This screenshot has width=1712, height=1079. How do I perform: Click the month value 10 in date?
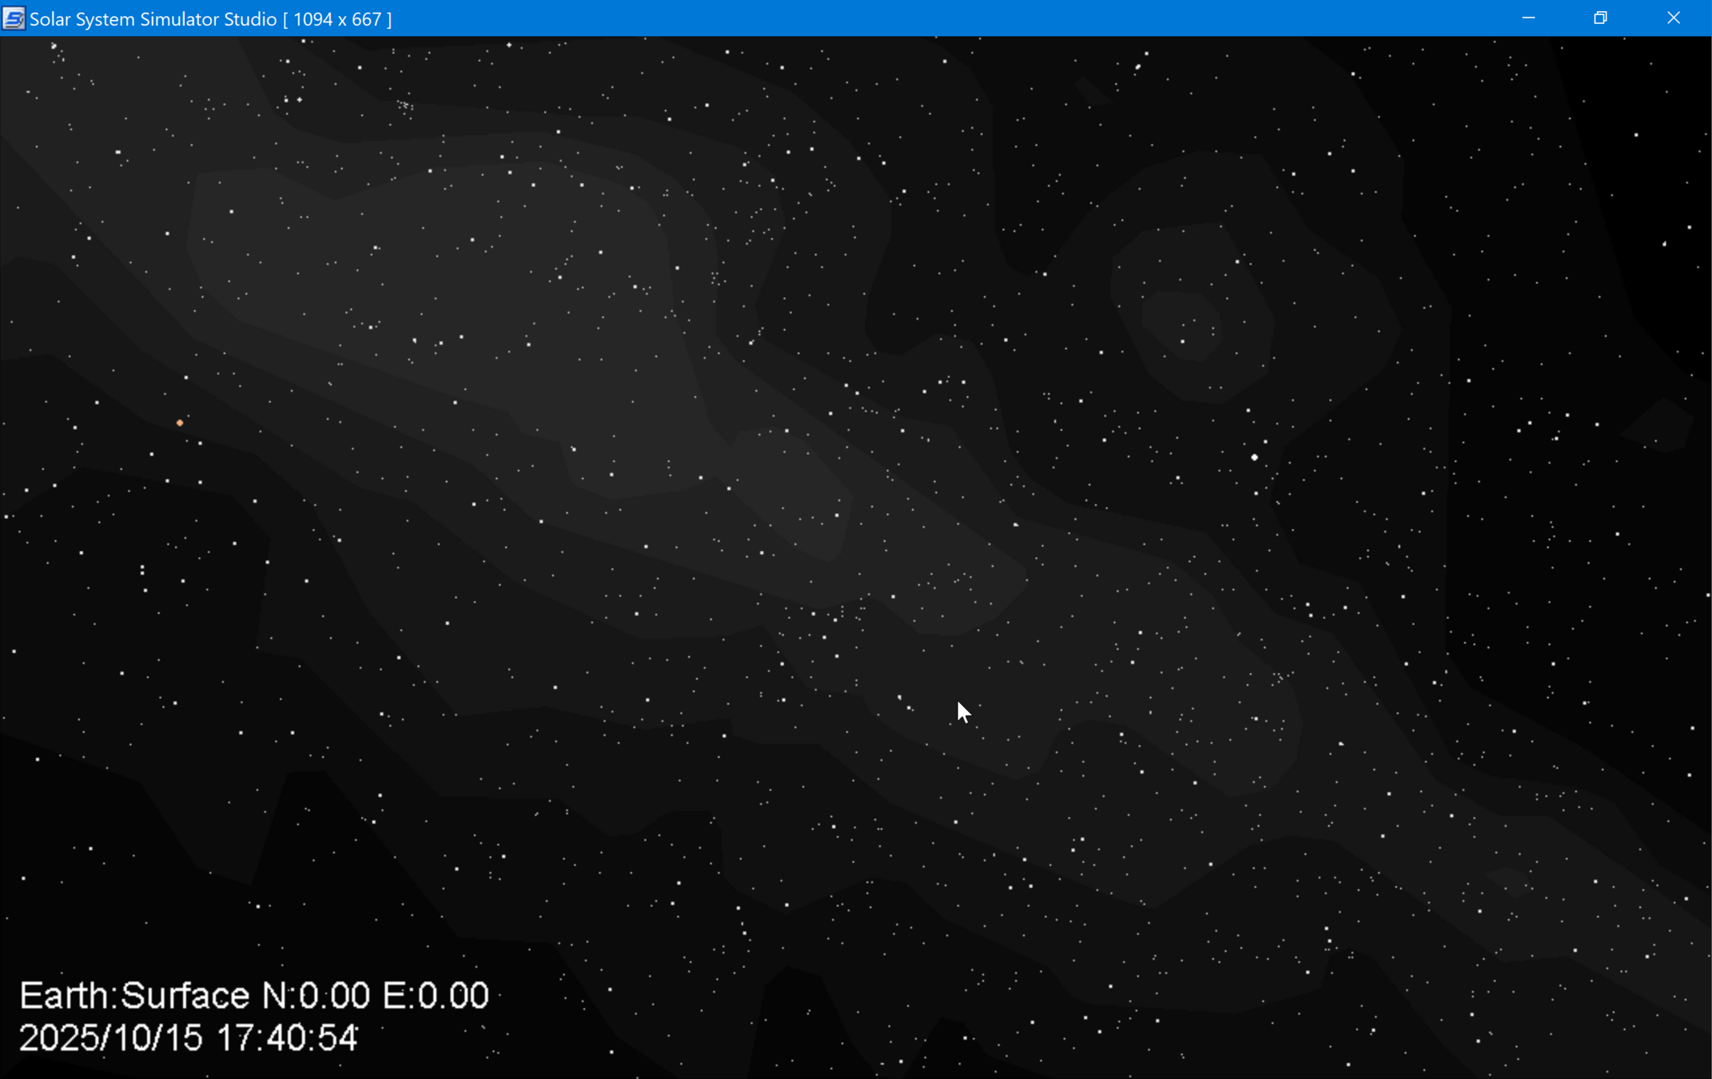pos(134,1038)
